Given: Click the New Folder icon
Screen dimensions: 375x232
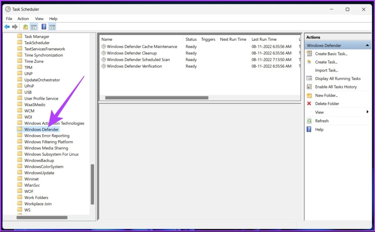Looking at the screenshot, I should tap(309, 95).
